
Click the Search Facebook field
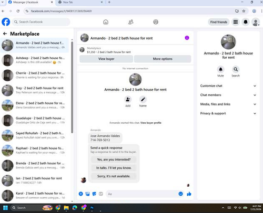pyautogui.click(x=41, y=22)
